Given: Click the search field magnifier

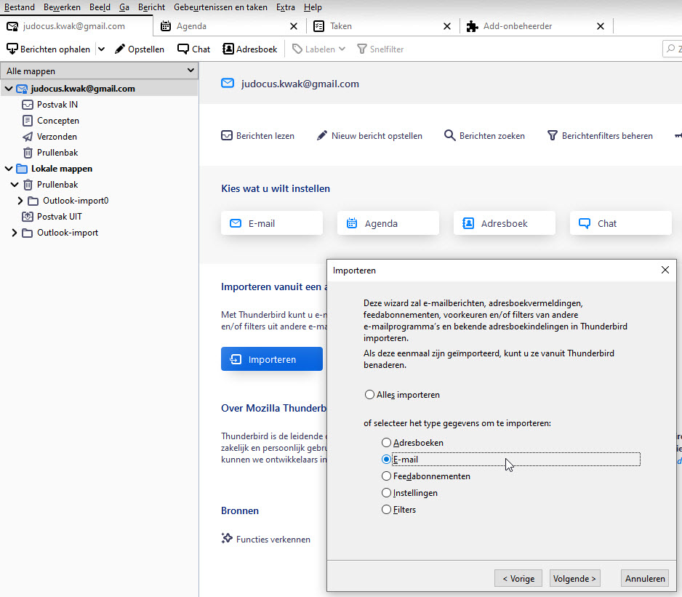Looking at the screenshot, I should click(671, 49).
